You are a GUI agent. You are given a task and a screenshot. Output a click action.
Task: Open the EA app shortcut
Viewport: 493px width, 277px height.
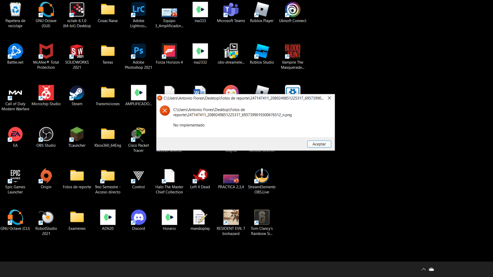[15, 137]
